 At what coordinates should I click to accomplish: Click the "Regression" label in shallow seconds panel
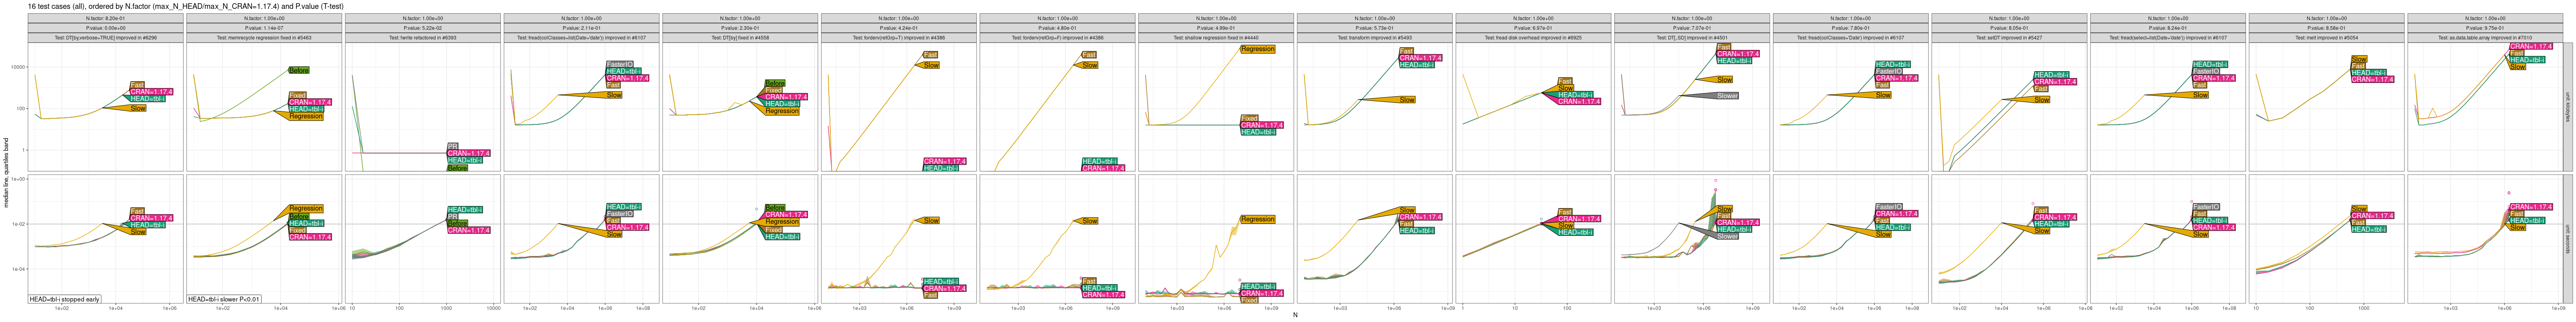click(1257, 219)
